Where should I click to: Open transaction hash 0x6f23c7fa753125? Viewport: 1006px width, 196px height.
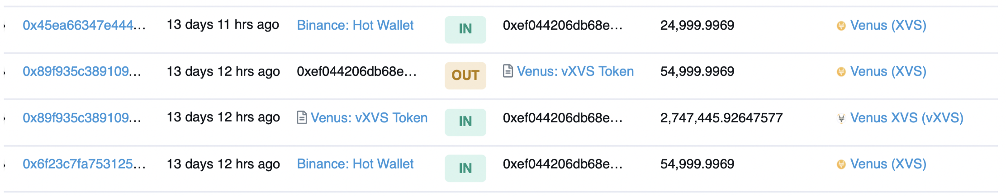(x=84, y=164)
